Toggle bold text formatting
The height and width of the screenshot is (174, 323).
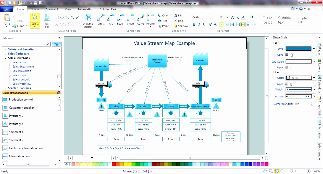(194, 24)
